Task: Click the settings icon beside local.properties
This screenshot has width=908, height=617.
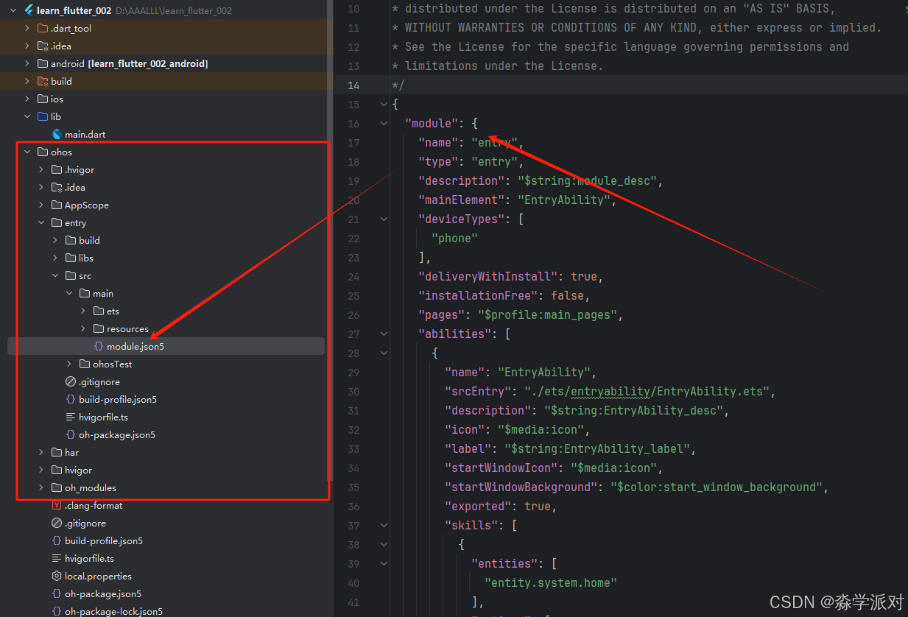Action: pyautogui.click(x=57, y=576)
